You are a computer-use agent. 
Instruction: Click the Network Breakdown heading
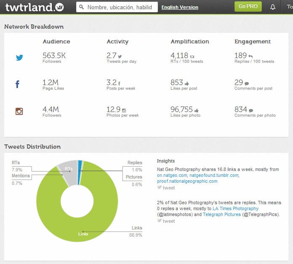tap(34, 27)
